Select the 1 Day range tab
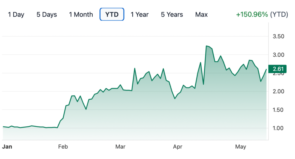The width and height of the screenshot is (295, 159). 16,15
